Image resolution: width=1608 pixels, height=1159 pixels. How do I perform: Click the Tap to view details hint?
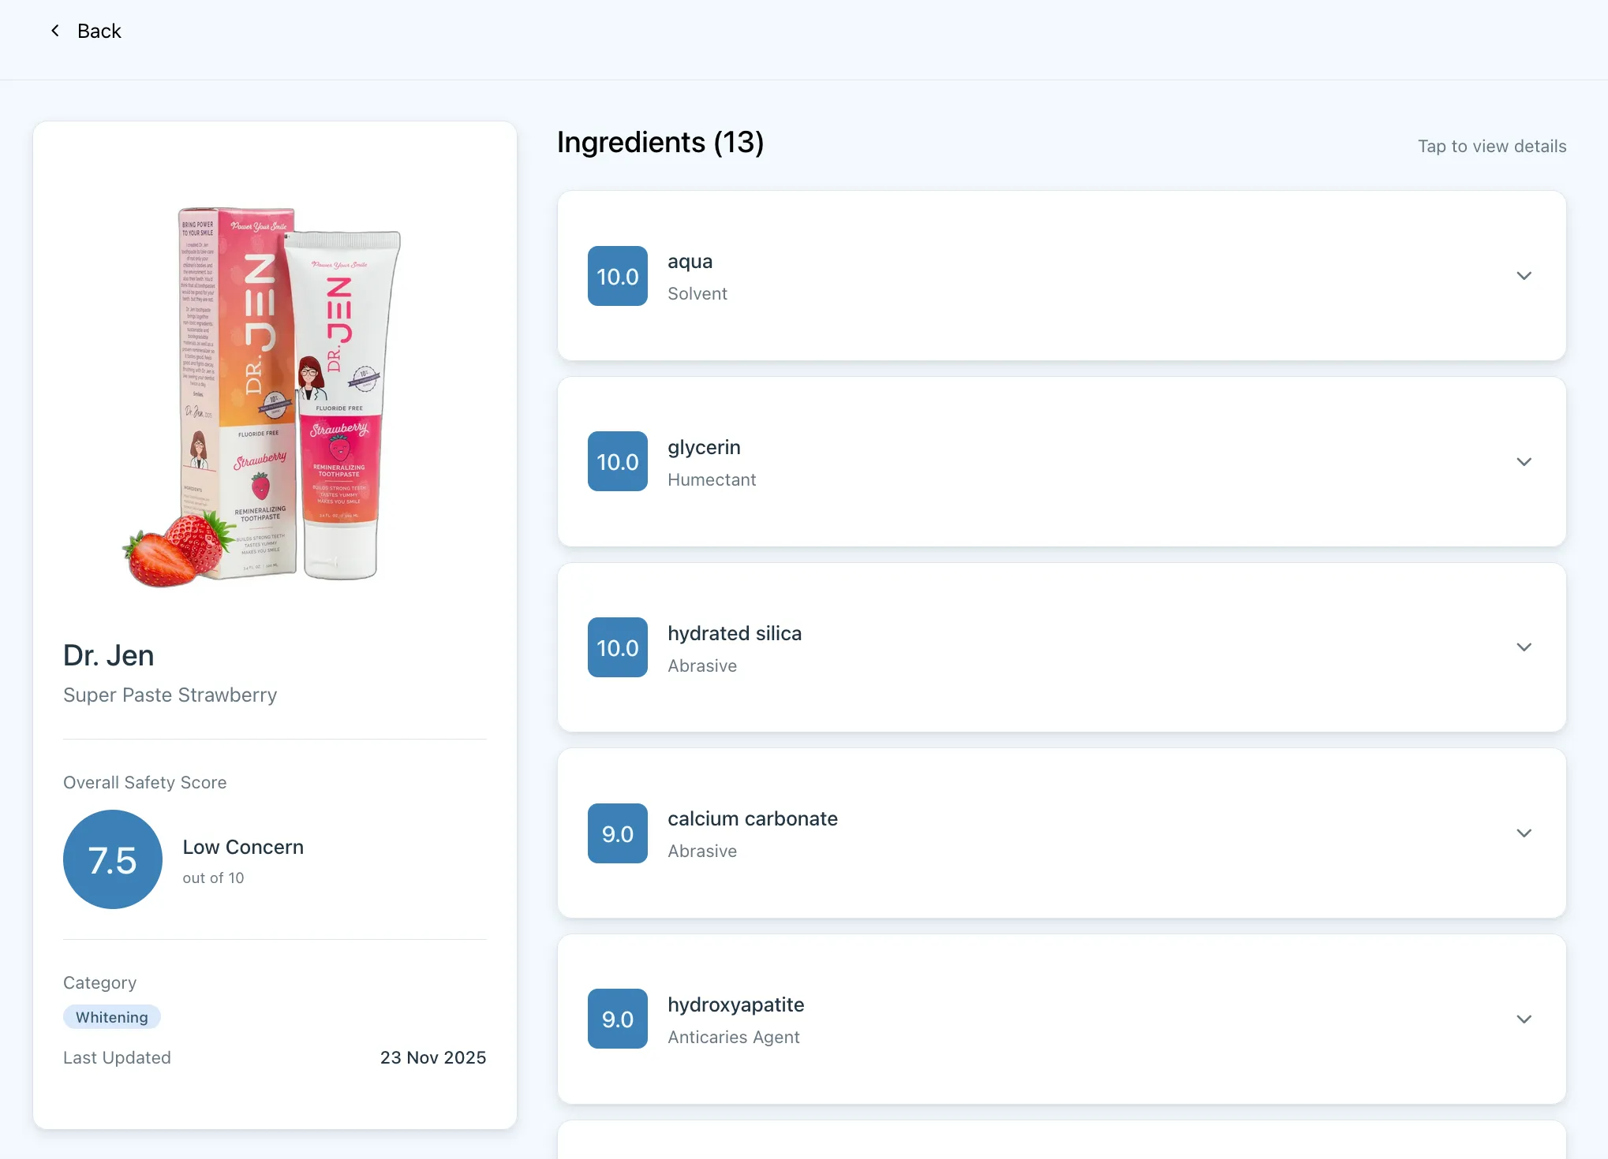[1492, 147]
